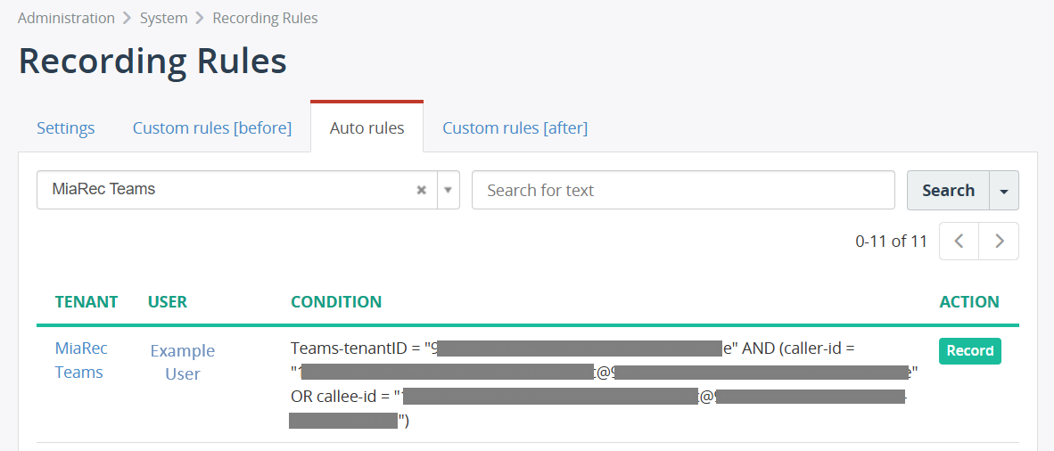Open the Search button options caret

tap(1004, 191)
